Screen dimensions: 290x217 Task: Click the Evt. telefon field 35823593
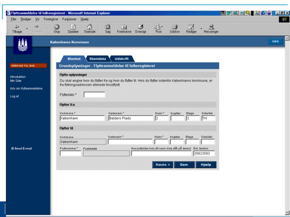point(204,153)
